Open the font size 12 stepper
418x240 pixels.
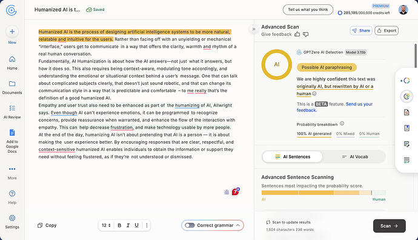pyautogui.click(x=106, y=225)
